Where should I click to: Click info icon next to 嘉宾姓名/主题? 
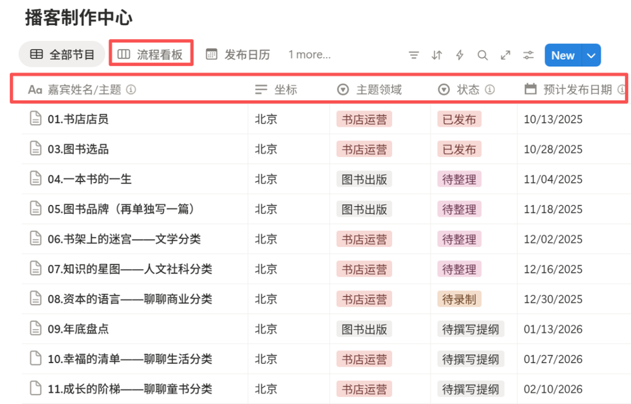coord(131,89)
